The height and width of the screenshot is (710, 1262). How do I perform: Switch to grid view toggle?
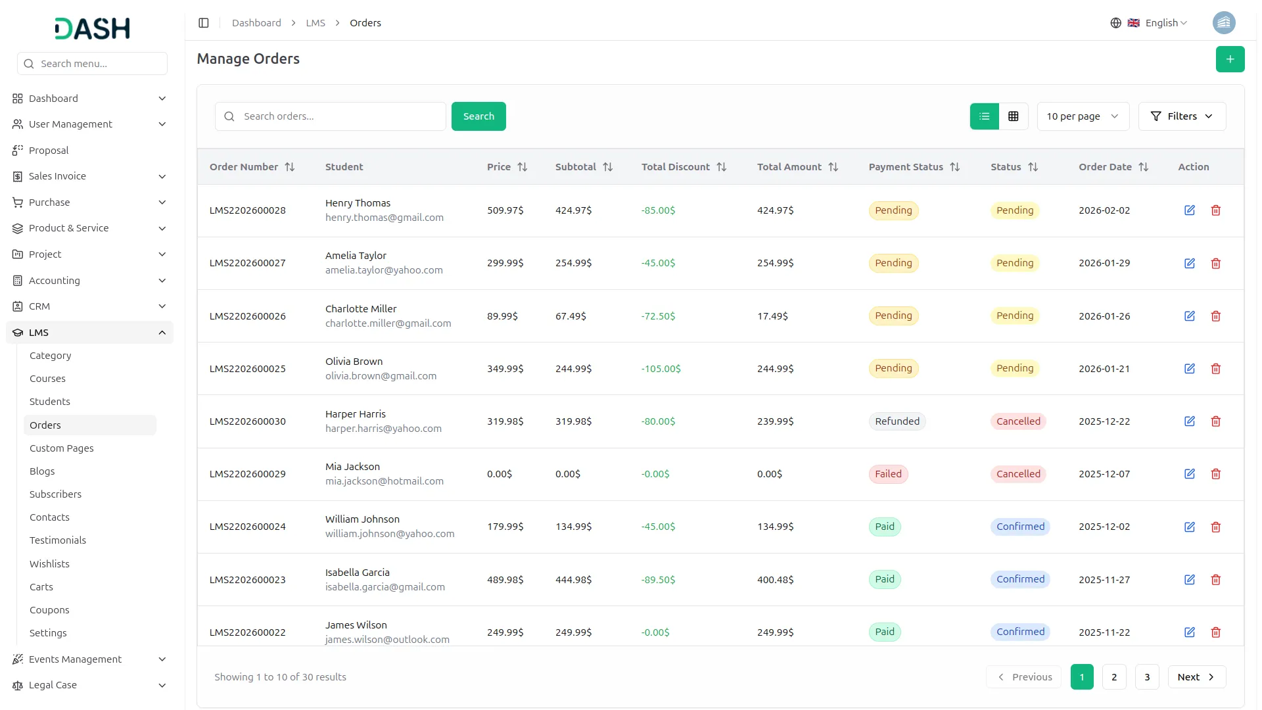[1013, 116]
